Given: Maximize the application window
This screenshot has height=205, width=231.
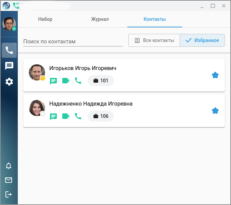Looking at the screenshot, I should coord(213,6).
